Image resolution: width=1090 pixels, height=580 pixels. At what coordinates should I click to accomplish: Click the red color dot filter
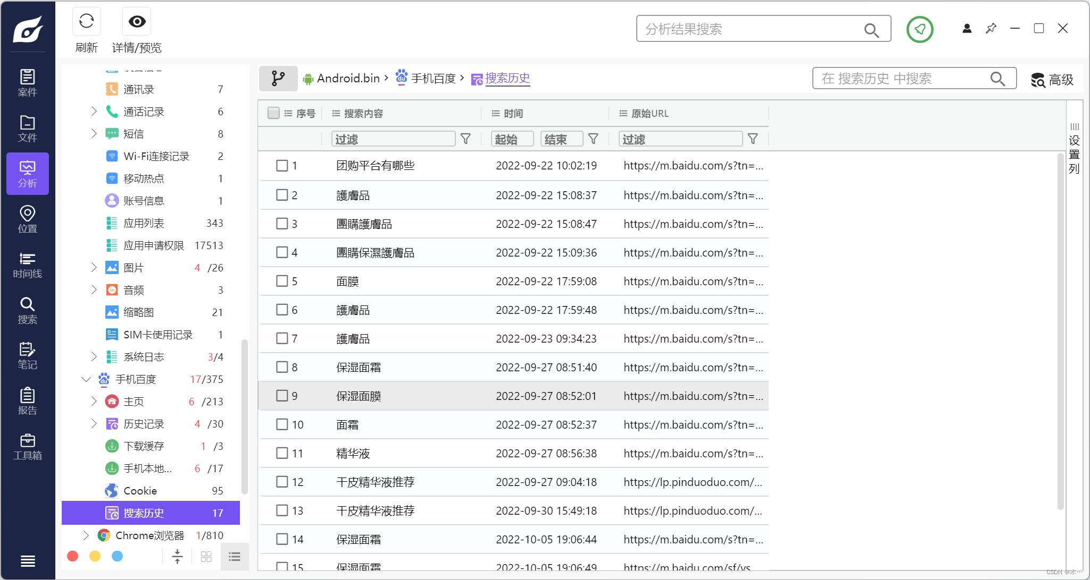click(x=73, y=556)
